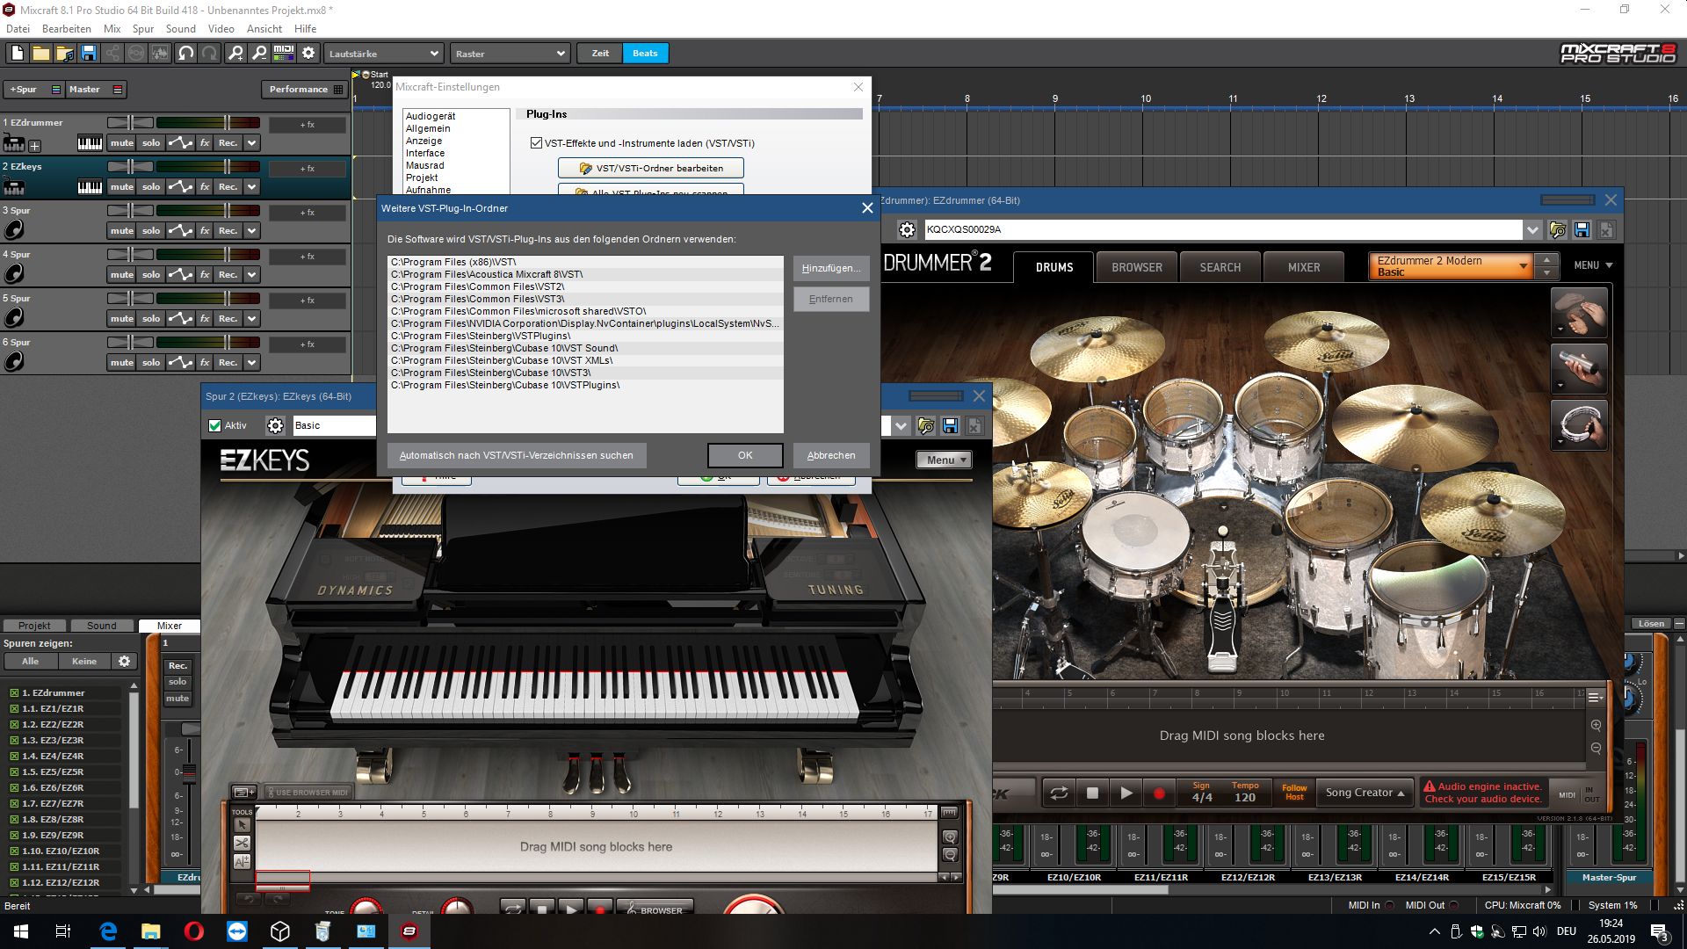This screenshot has height=949, width=1687.
Task: Open the Raster dropdown
Action: pos(510,54)
